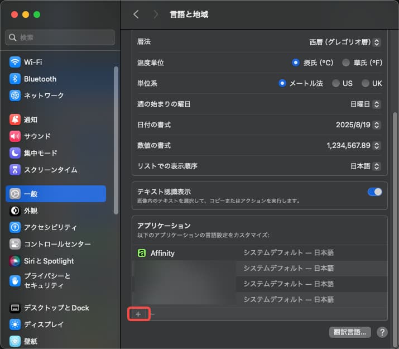Viewport: 399px width, 349px height.
Task: Select UK measurement system
Action: click(x=366, y=83)
